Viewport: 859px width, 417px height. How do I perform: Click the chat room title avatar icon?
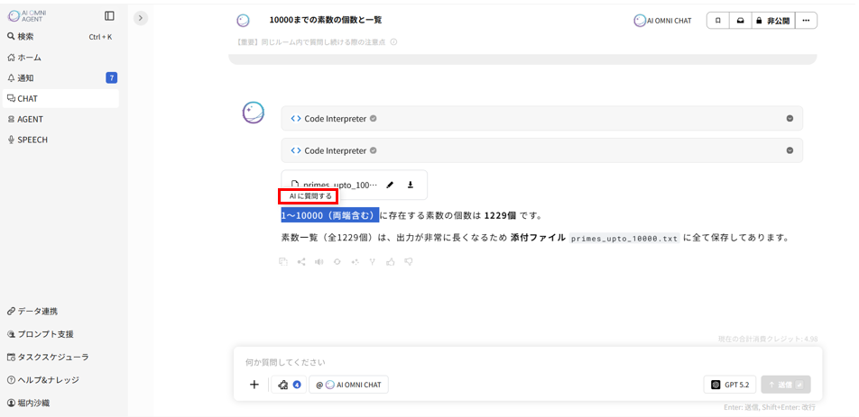(244, 21)
